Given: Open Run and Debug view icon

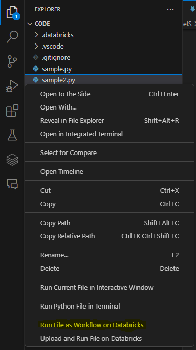Looking at the screenshot, I should [x=12, y=86].
